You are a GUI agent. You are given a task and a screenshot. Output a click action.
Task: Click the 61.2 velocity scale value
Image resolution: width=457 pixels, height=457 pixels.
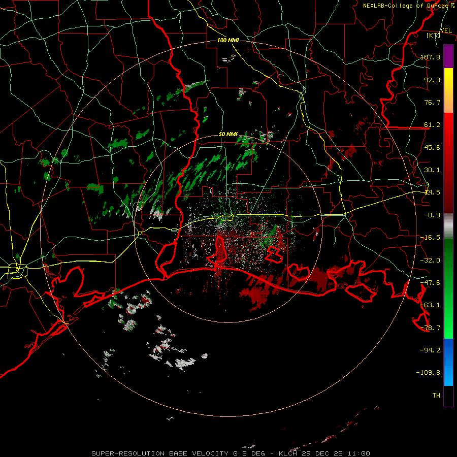click(x=432, y=125)
